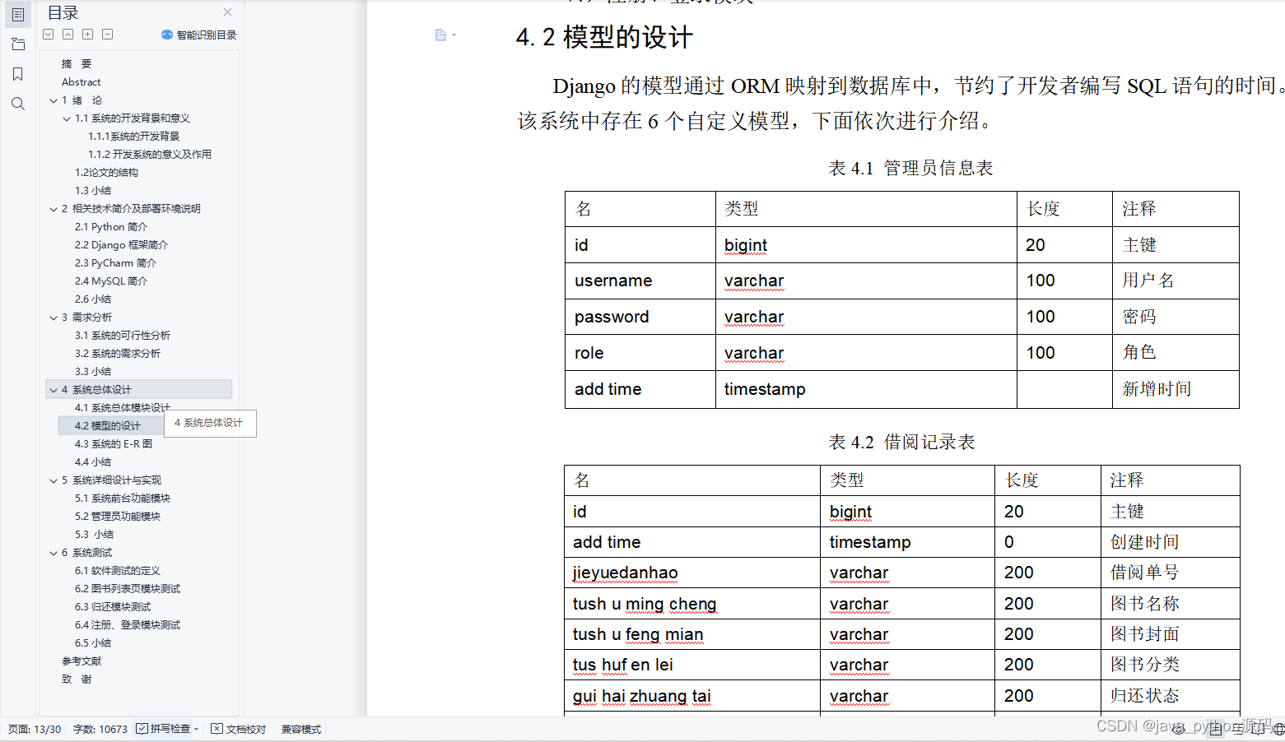Viewport: 1285px width, 742px height.
Task: Jump to 2.4 MySQL 简介
Action: coord(111,281)
